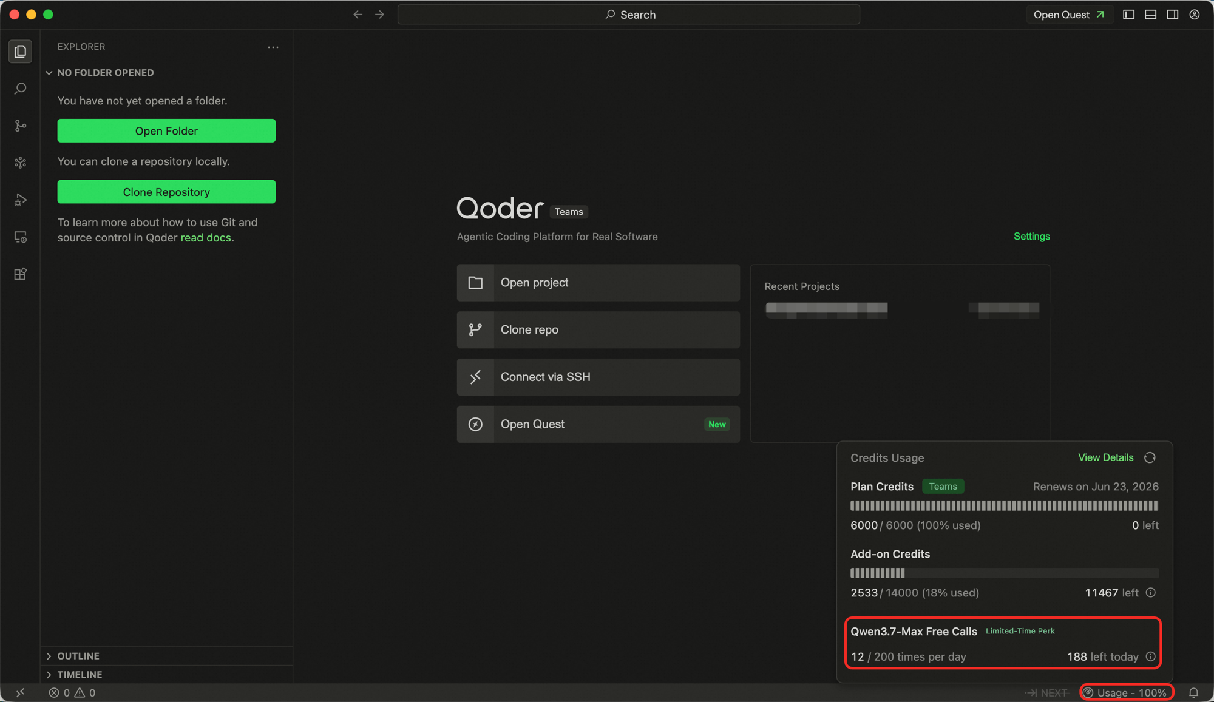The width and height of the screenshot is (1214, 702).
Task: Open the Settings link on welcome page
Action: click(x=1031, y=236)
